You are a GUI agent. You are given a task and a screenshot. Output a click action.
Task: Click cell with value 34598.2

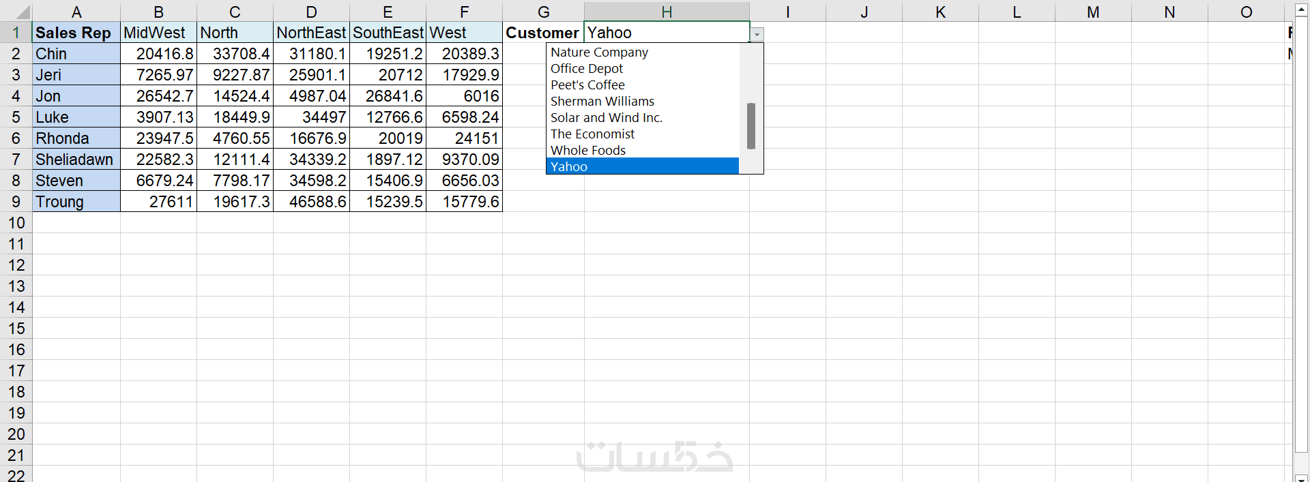(x=311, y=181)
